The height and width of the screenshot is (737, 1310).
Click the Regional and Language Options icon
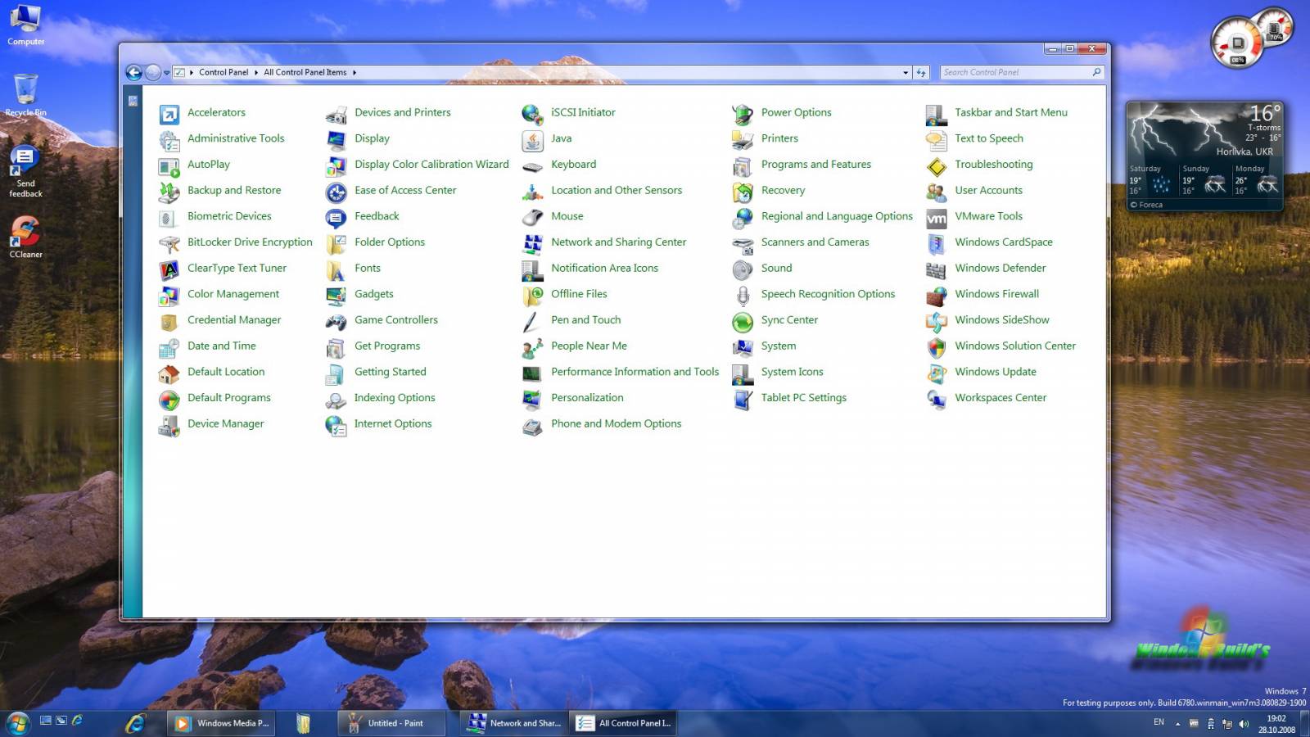pyautogui.click(x=743, y=218)
